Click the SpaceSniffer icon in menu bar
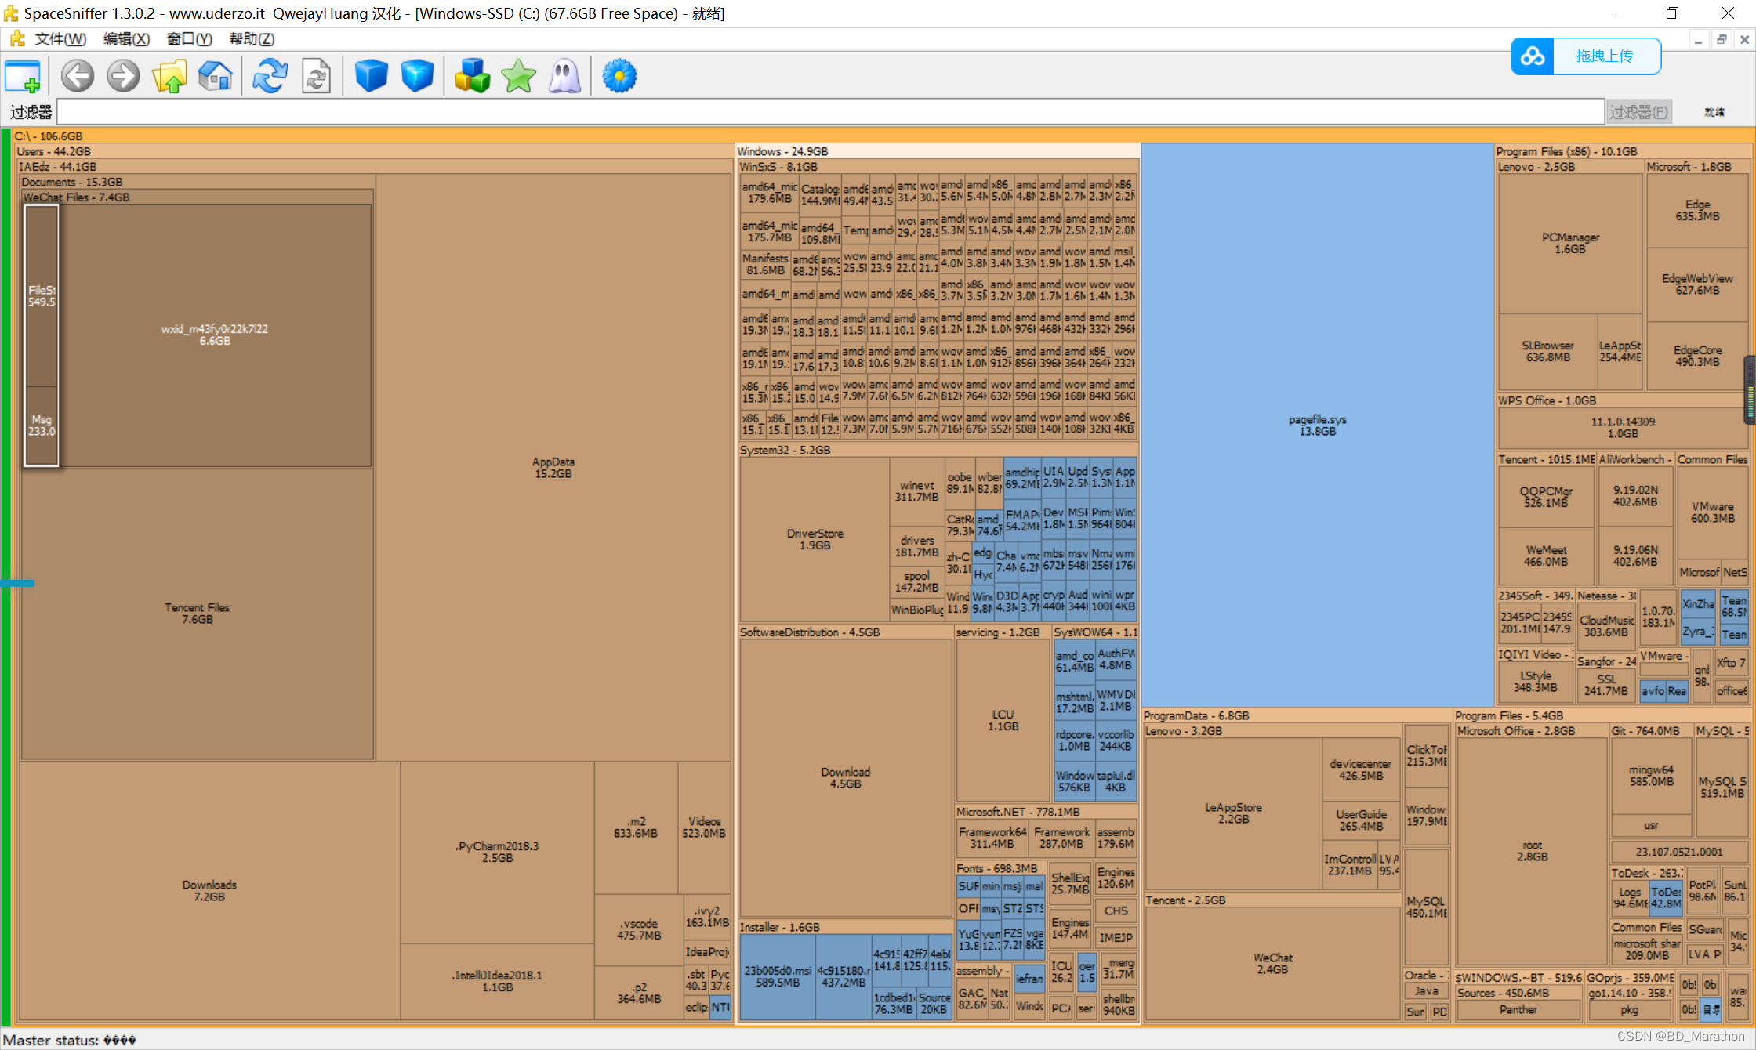Viewport: 1756px width, 1050px height. tap(17, 39)
